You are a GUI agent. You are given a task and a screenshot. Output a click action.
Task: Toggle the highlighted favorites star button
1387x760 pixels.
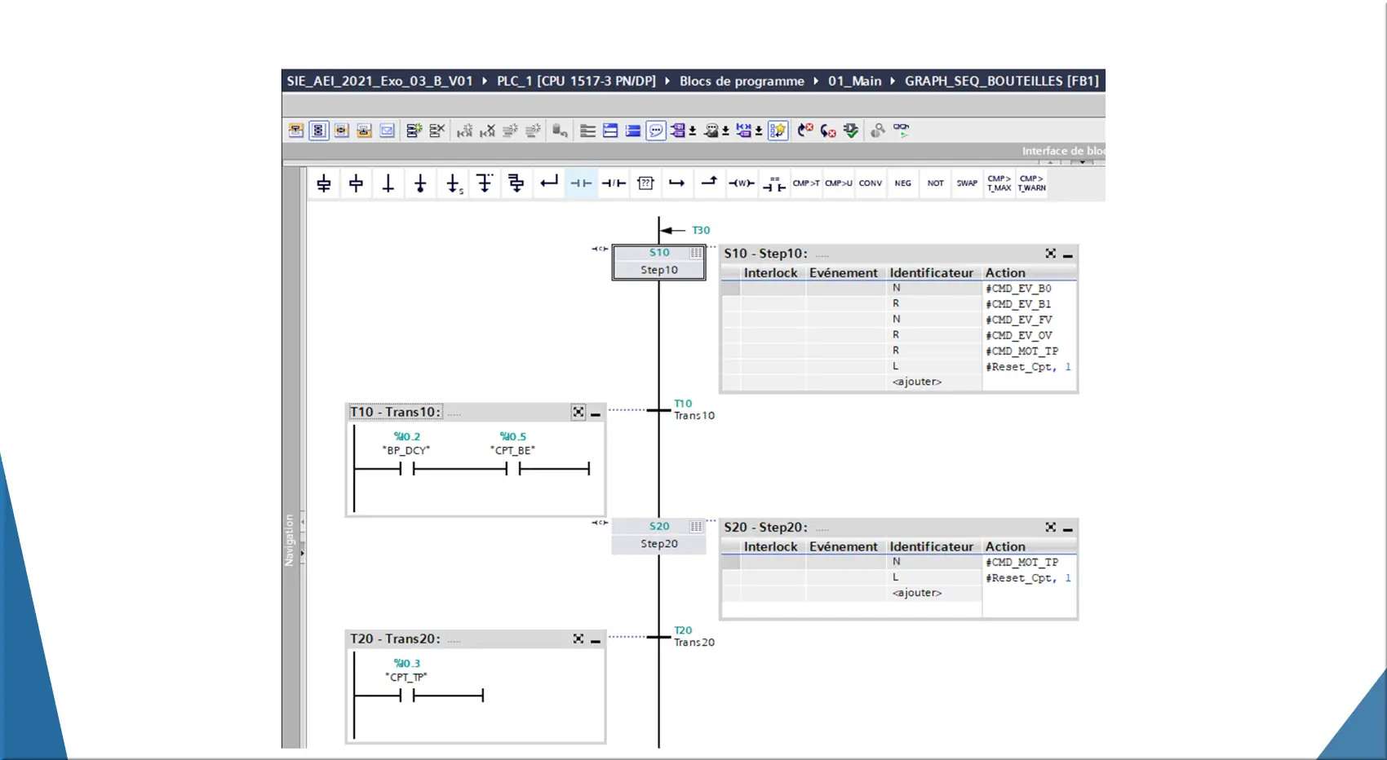coord(778,130)
